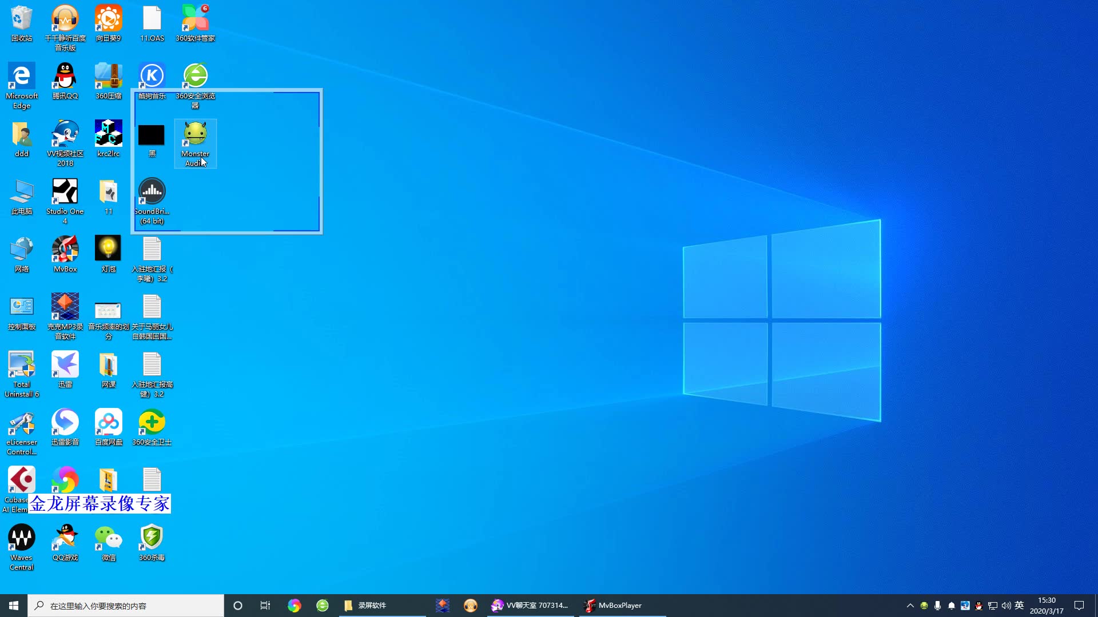The width and height of the screenshot is (1098, 617).
Task: Select the 网课 folder
Action: pos(109,370)
